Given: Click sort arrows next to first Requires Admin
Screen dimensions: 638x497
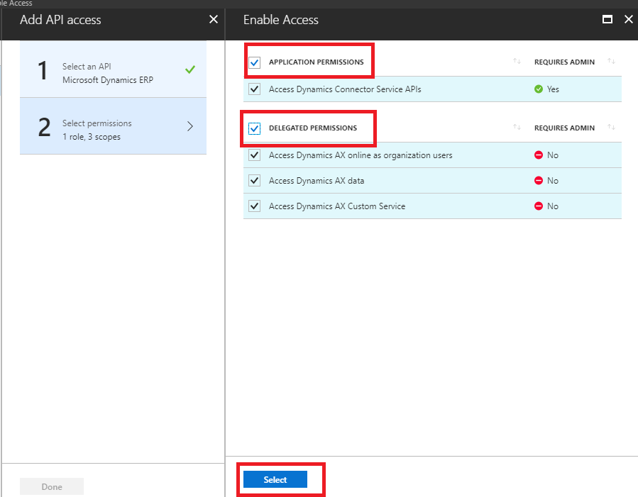Looking at the screenshot, I should [x=611, y=62].
